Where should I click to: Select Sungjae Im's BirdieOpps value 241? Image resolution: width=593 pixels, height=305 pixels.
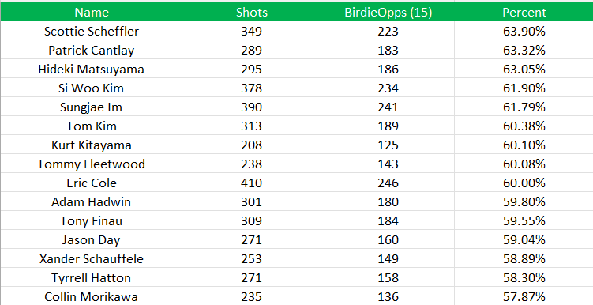[388, 107]
